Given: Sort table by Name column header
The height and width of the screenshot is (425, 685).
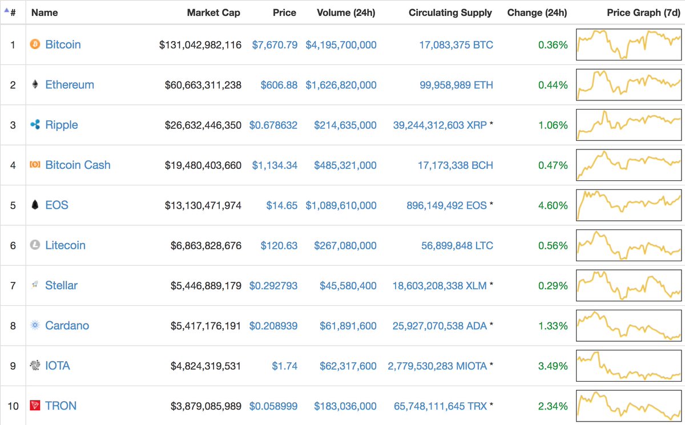Looking at the screenshot, I should [45, 13].
